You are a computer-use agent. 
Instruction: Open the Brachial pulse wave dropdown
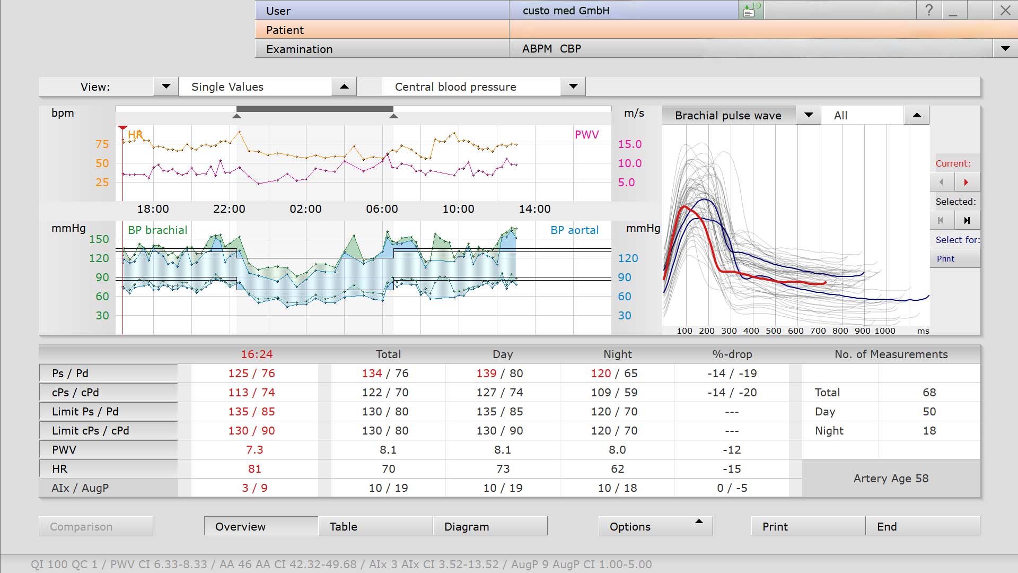point(809,115)
